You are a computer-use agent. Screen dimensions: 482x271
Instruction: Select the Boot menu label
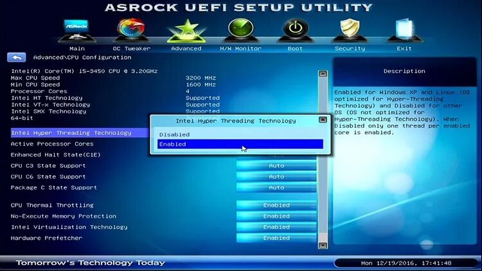coord(295,49)
